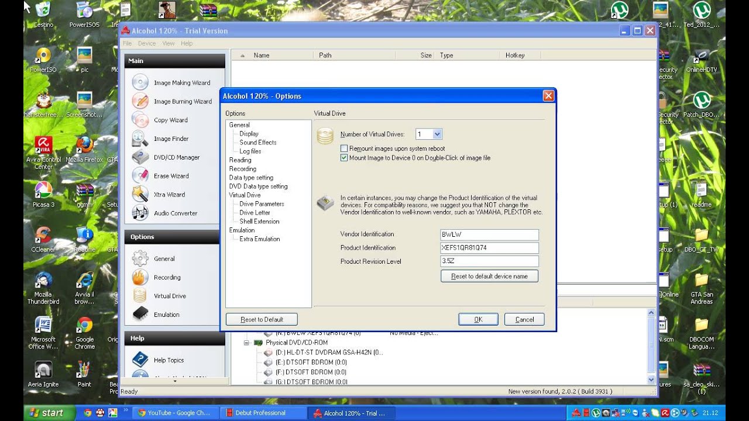Open the Help Topics icon
Viewport: 749px width, 421px height.
[140, 360]
